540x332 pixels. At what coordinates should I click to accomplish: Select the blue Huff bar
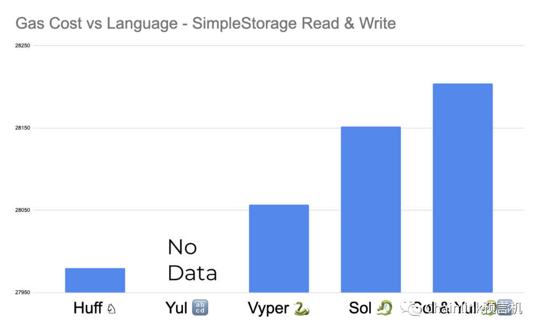coord(95,280)
